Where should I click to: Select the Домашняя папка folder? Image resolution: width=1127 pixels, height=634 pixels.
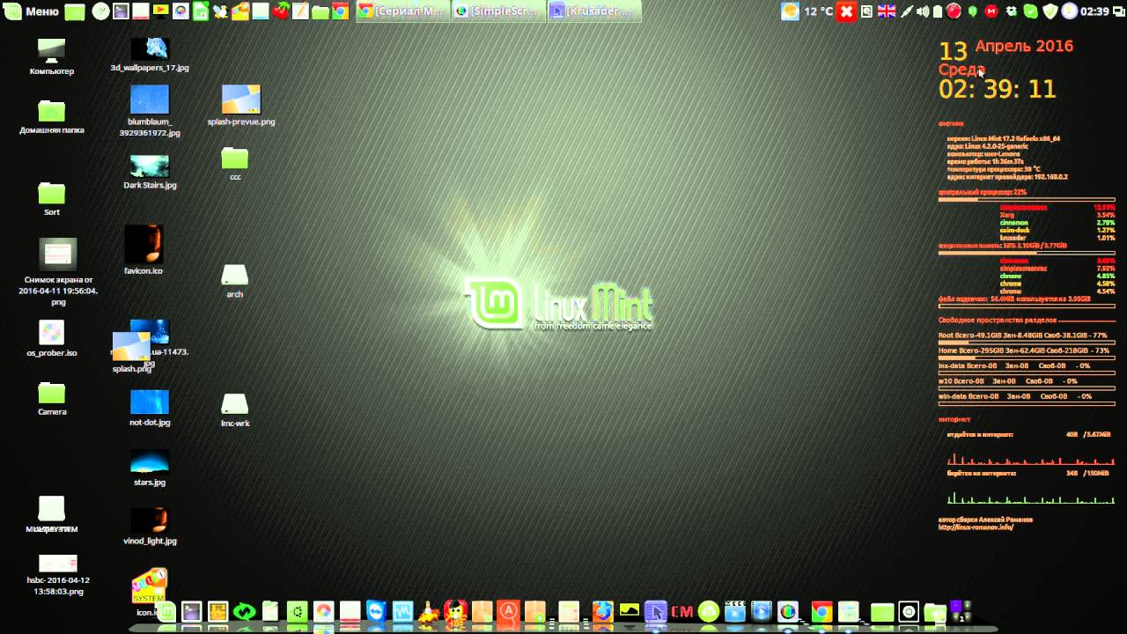(52, 117)
